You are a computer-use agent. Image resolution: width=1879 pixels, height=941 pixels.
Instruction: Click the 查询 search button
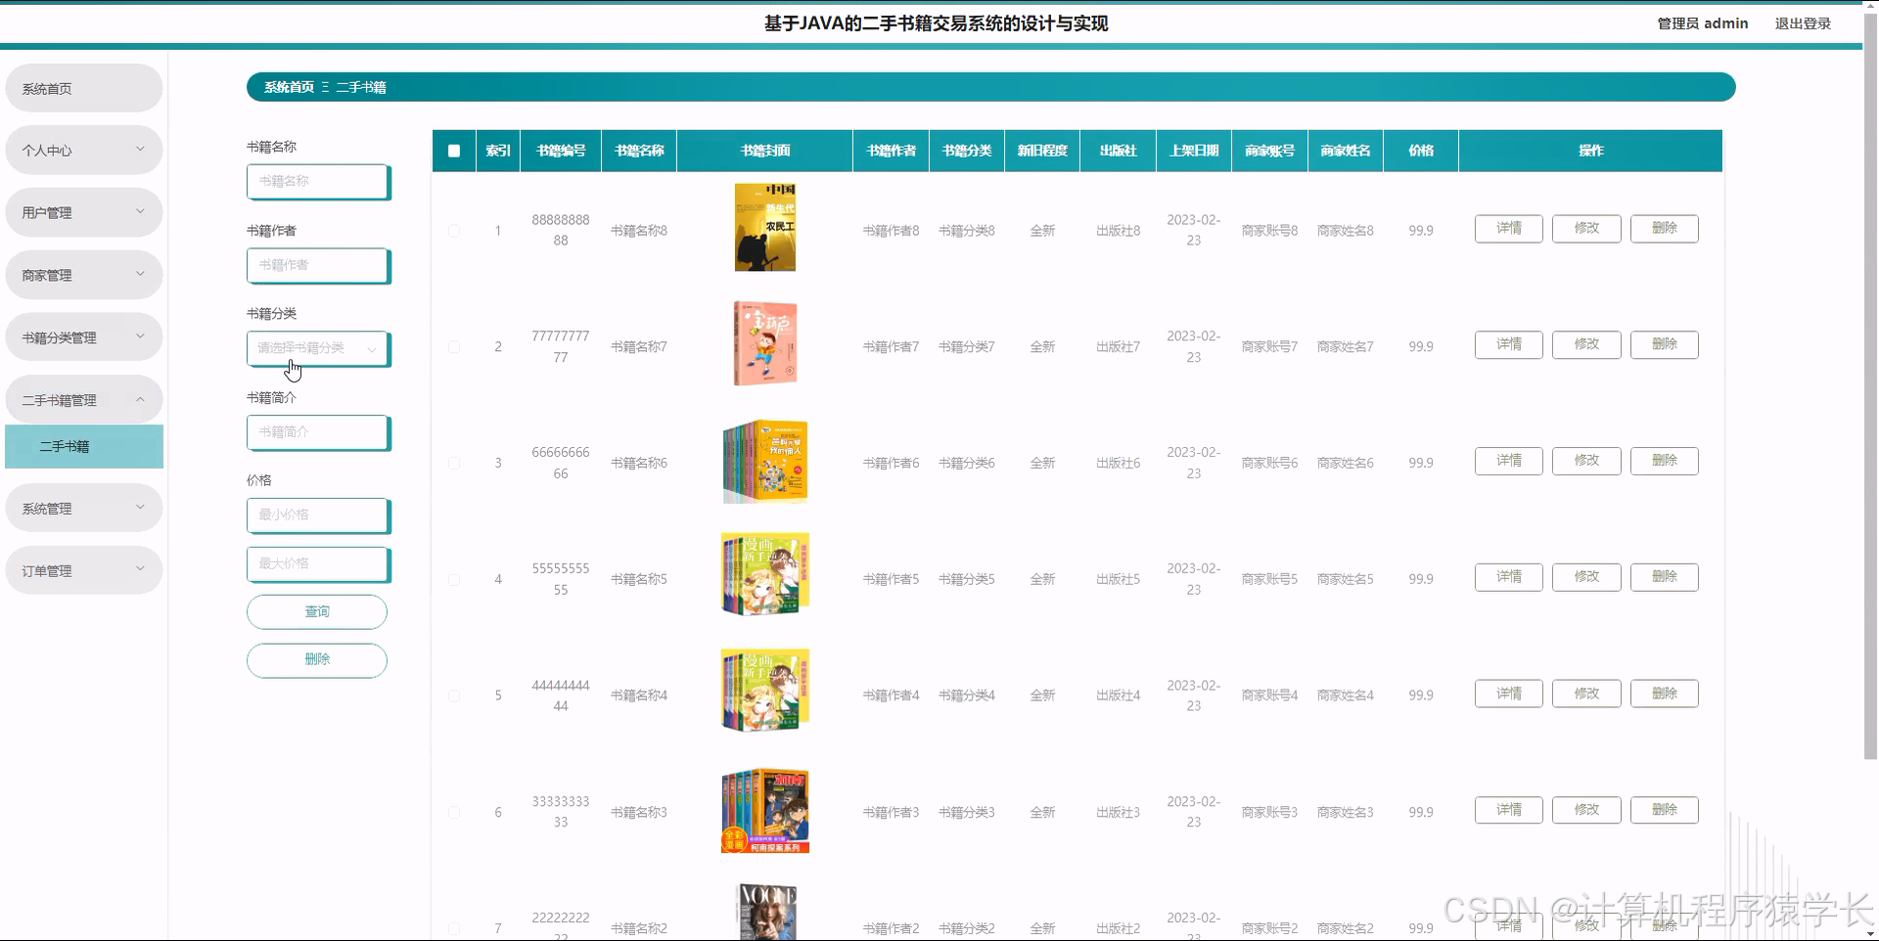click(x=316, y=611)
